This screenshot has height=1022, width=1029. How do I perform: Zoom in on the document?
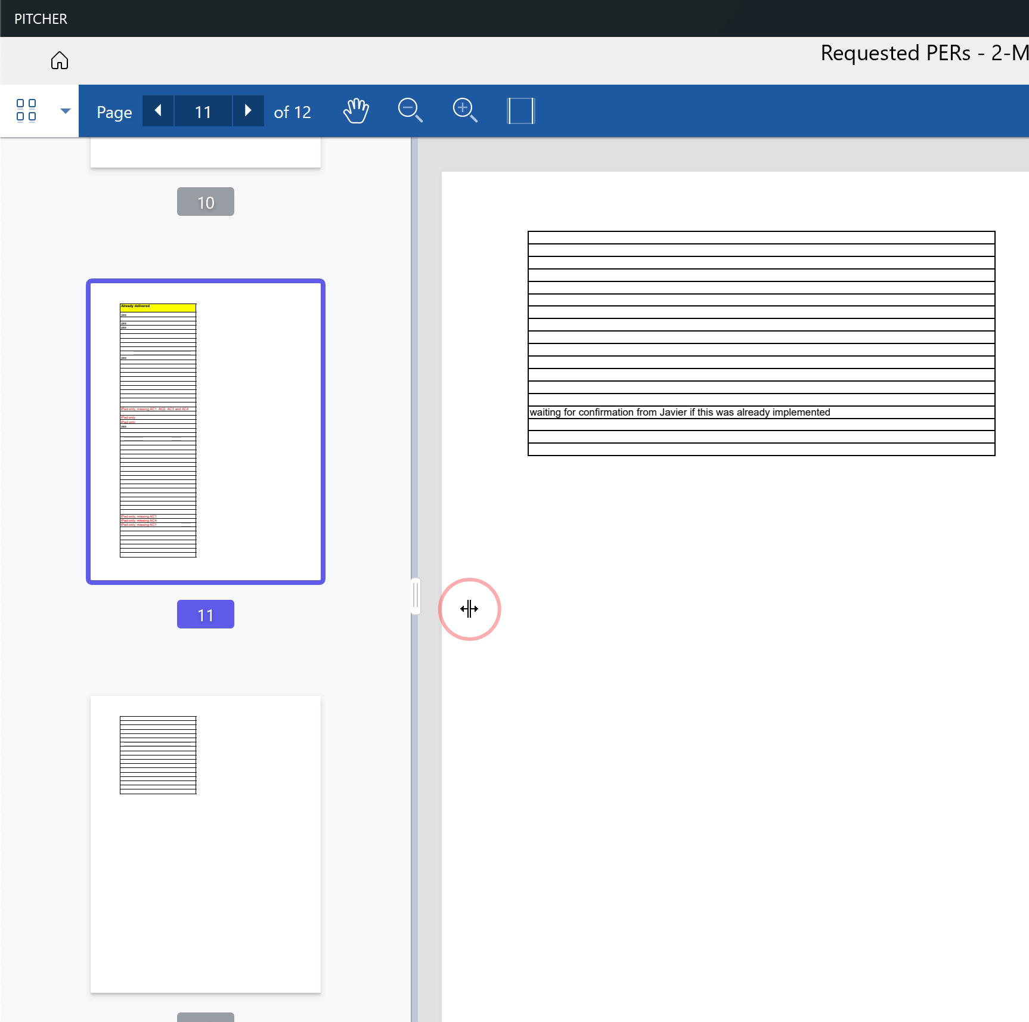point(465,110)
